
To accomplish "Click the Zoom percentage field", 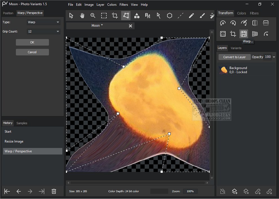I will click(x=190, y=191).
